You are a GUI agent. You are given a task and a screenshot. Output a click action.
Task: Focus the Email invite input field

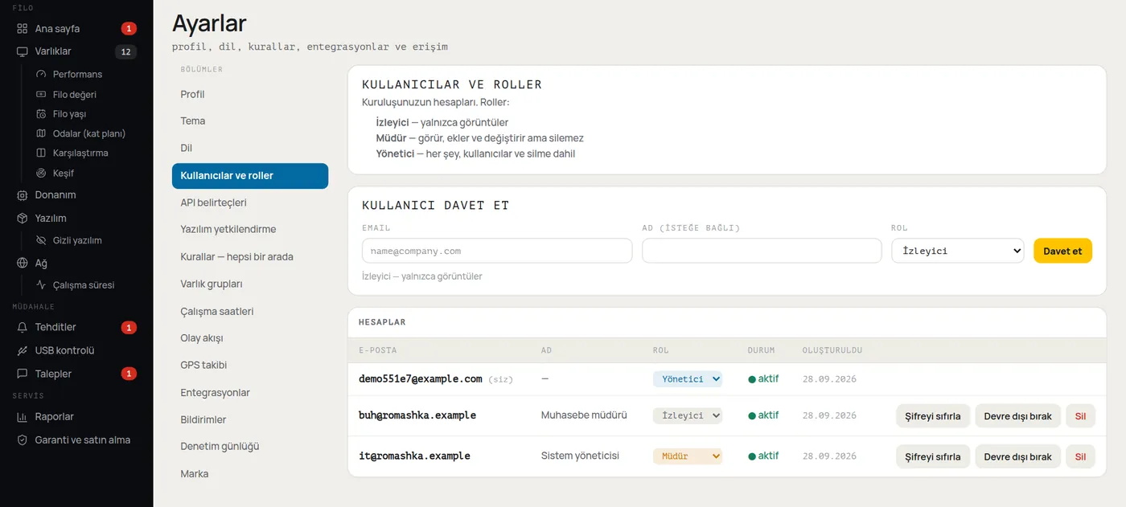(497, 251)
